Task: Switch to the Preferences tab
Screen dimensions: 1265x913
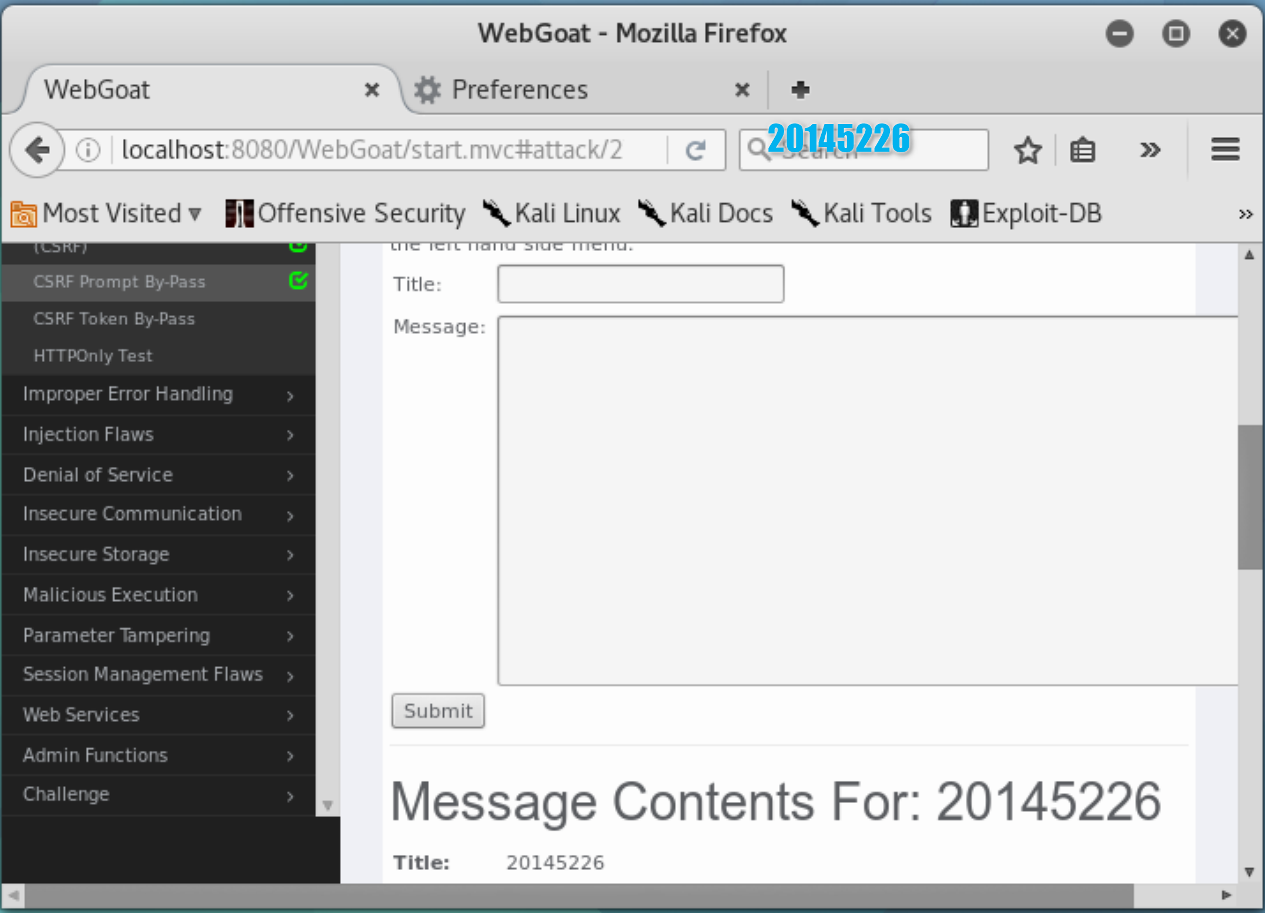Action: coord(582,90)
